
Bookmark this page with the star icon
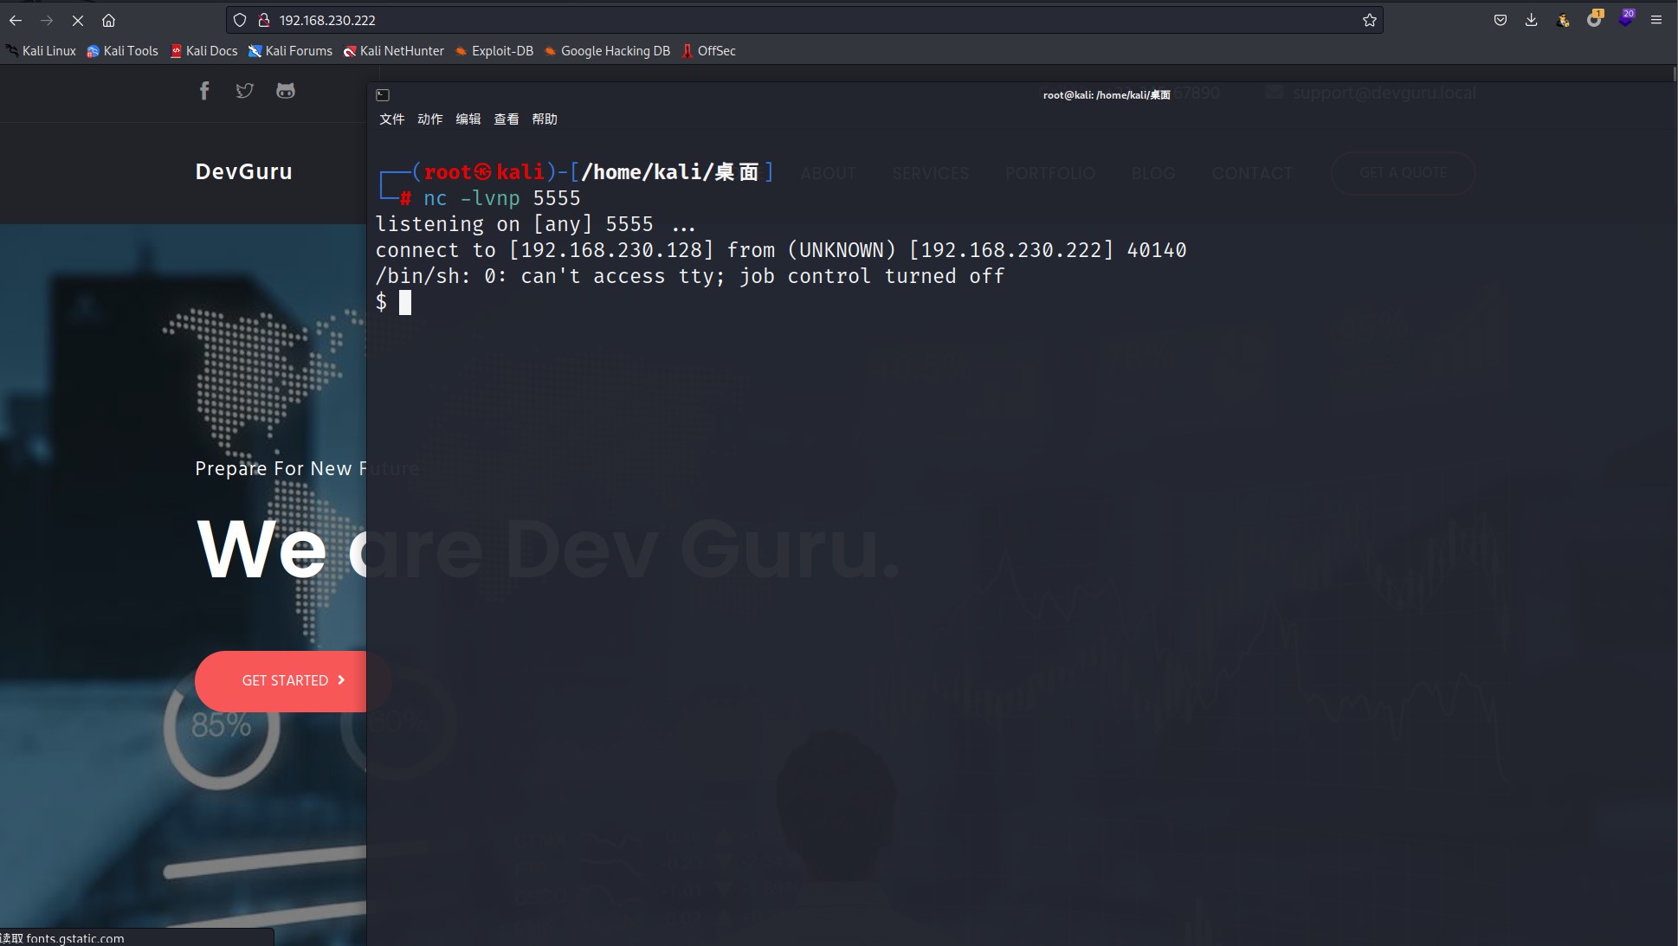(1369, 20)
